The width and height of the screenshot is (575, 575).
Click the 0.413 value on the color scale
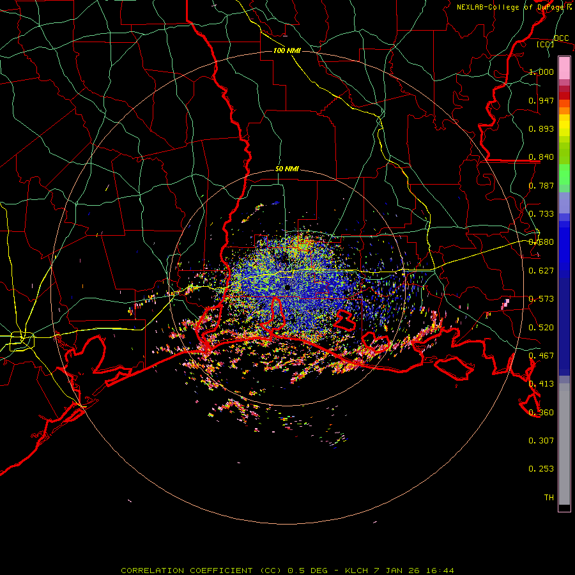pos(541,384)
